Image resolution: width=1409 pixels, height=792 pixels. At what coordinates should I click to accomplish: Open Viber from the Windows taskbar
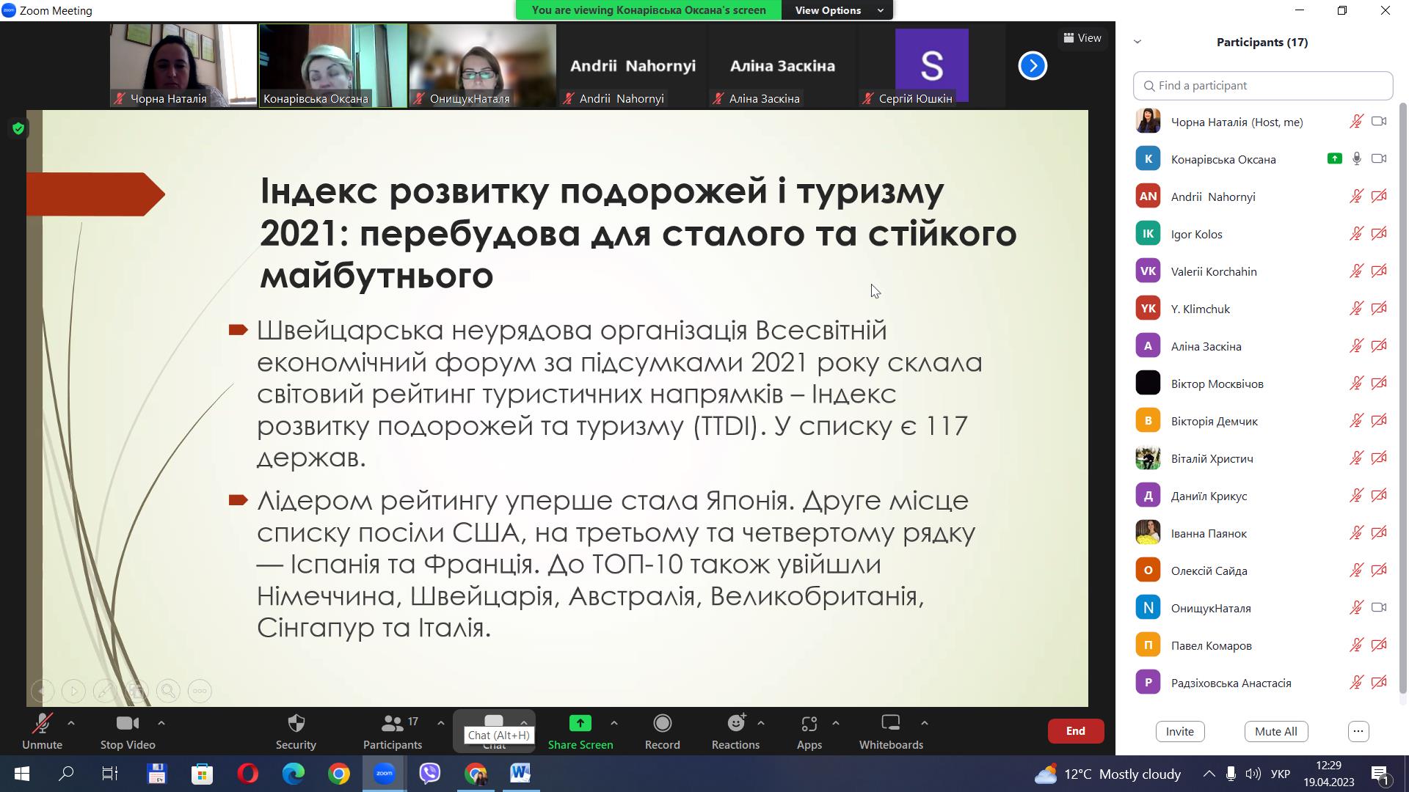pyautogui.click(x=430, y=773)
